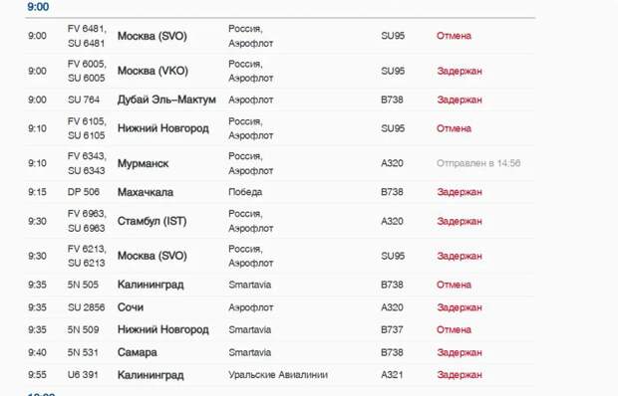
Task: Click the Дубай Эль-Мактум destination
Action: pyautogui.click(x=166, y=99)
